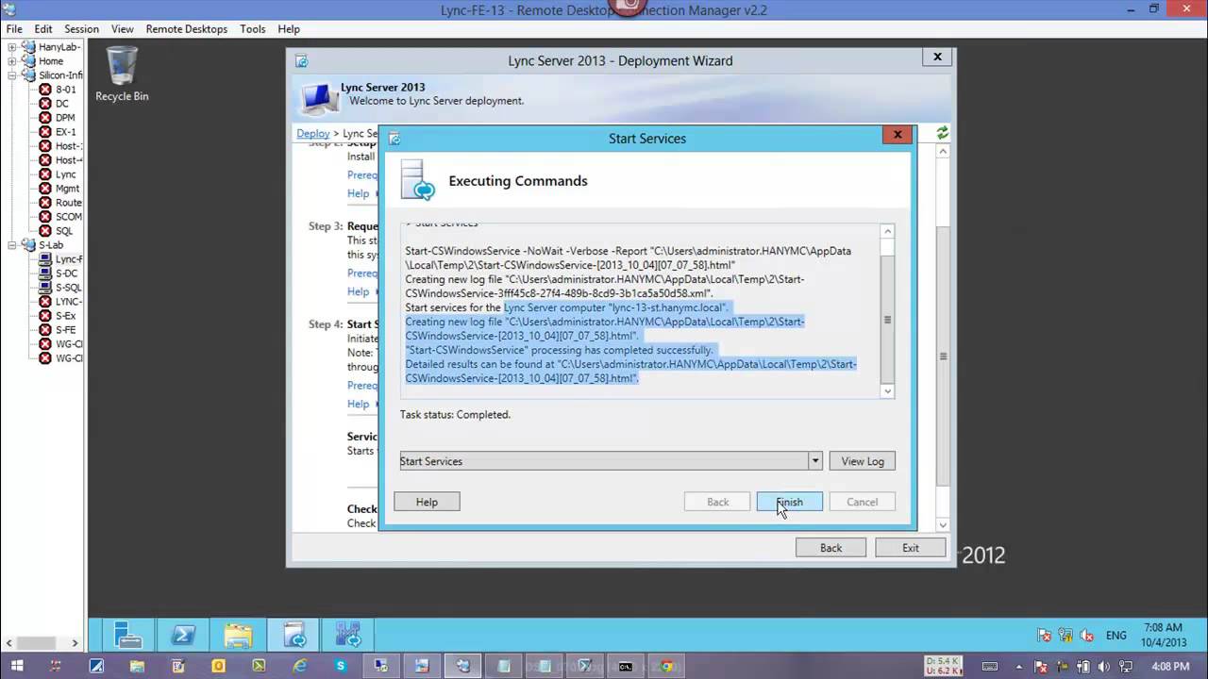Launch Internet Explorer from the local taskbar
The image size is (1208, 679).
300,666
